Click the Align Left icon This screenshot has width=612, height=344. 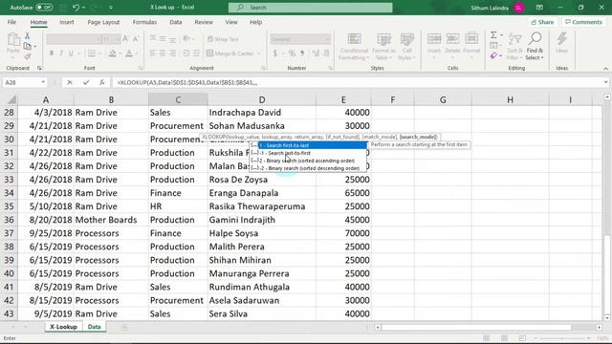click(x=153, y=54)
